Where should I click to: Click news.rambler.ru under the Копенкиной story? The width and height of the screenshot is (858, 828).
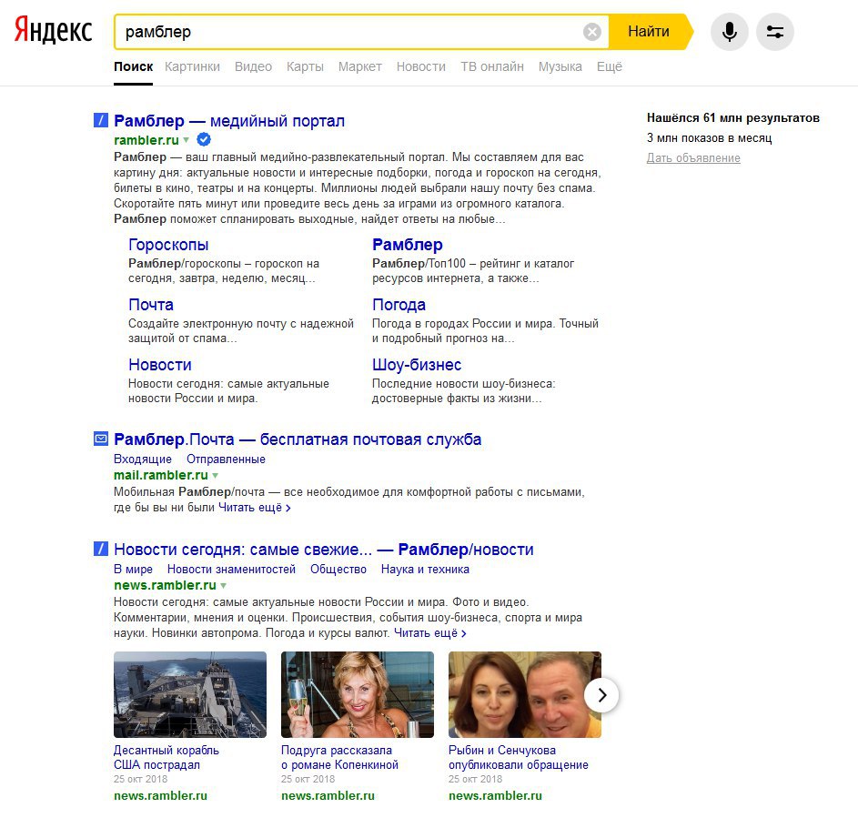328,796
